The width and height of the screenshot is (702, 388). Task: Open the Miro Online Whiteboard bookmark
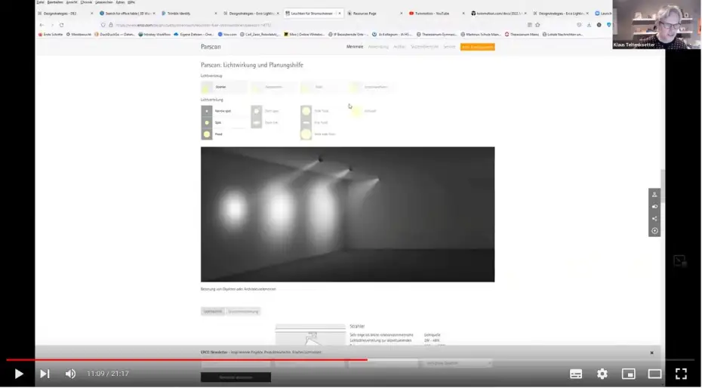304,34
